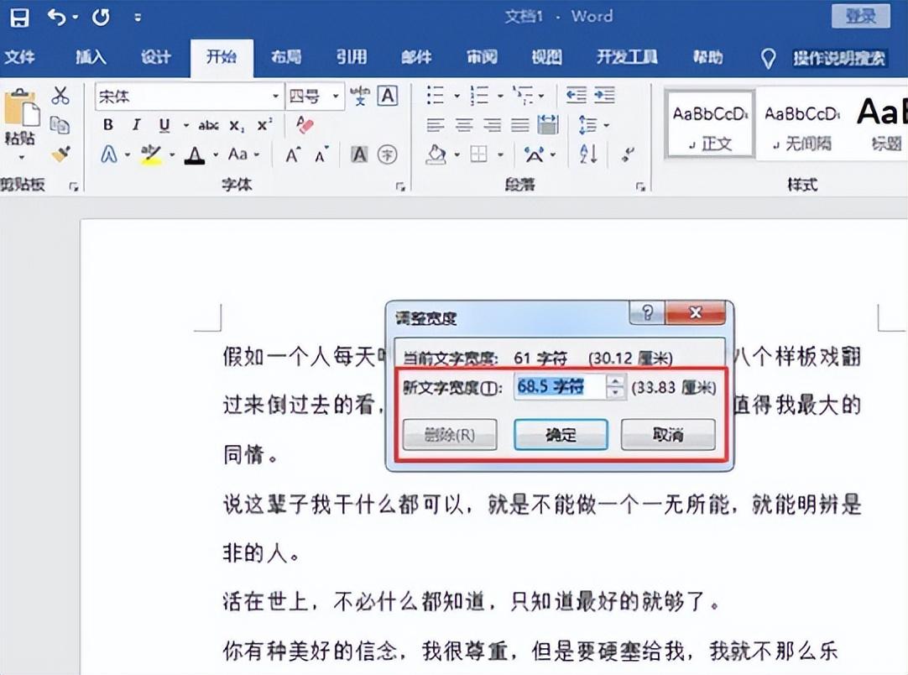Toggle subscript formatting
Viewport: 908px width, 675px height.
click(x=237, y=126)
